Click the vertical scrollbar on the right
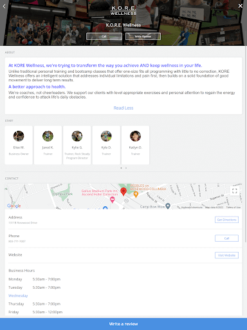The width and height of the screenshot is (247, 330). pos(246,137)
